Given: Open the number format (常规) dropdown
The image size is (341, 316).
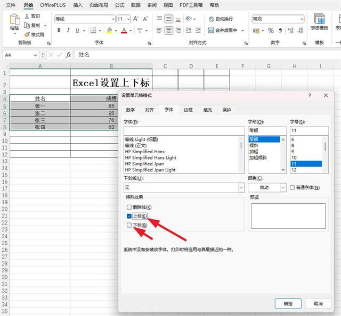Looking at the screenshot, I should (302, 19).
